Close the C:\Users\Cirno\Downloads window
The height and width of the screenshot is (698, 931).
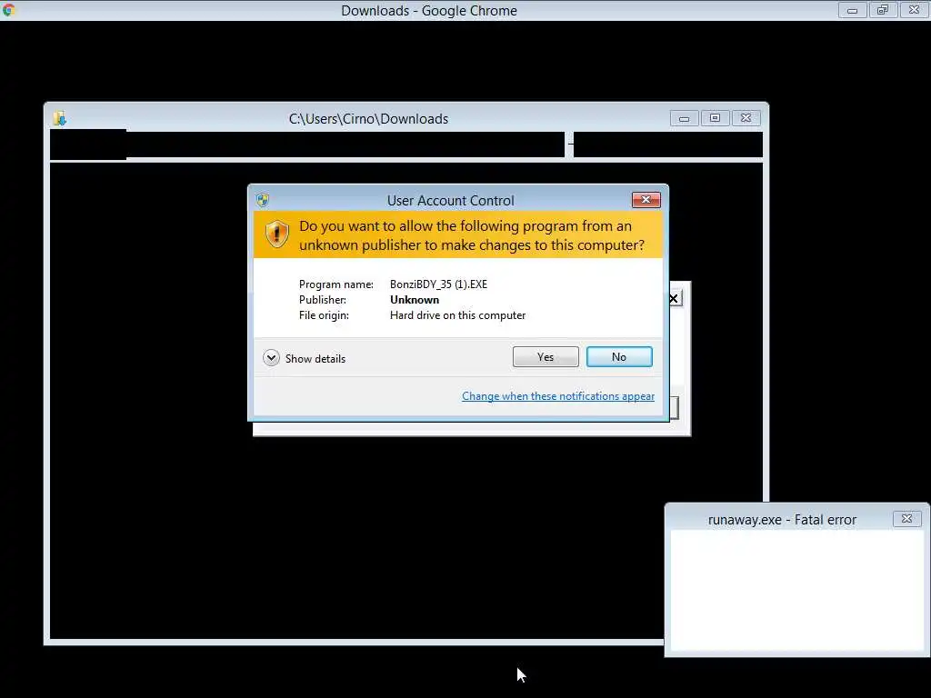(746, 119)
